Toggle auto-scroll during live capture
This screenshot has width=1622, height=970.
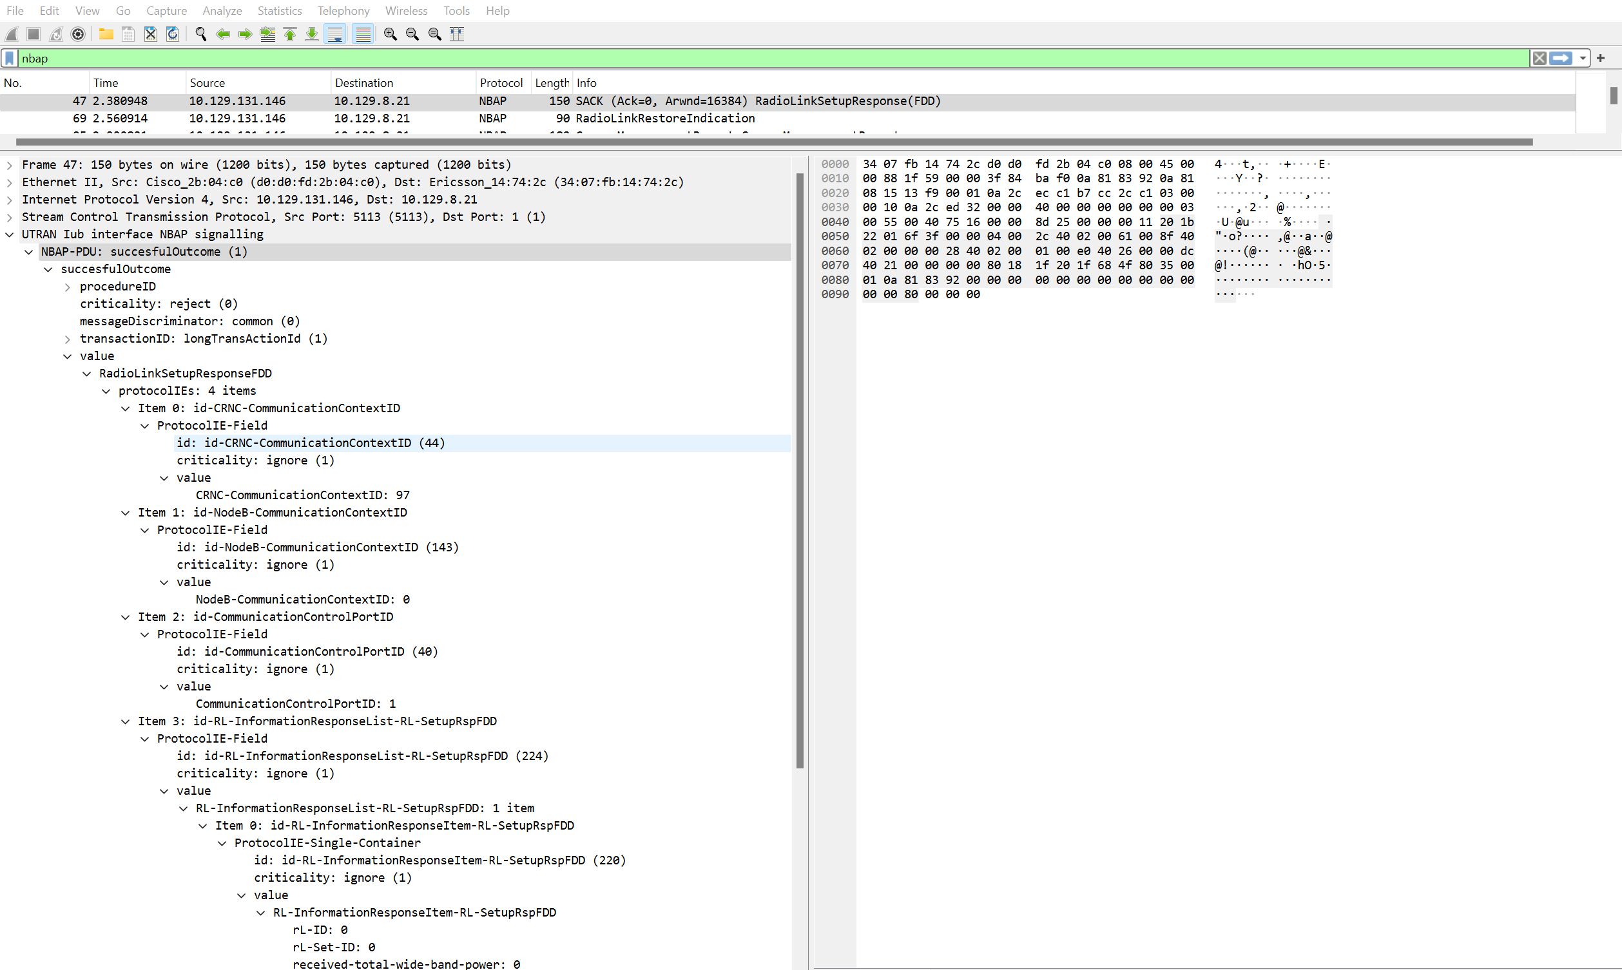click(x=334, y=34)
